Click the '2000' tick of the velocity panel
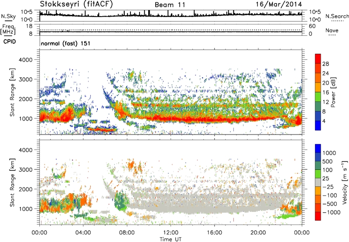Screen dimensions: 349x242 [25, 189]
